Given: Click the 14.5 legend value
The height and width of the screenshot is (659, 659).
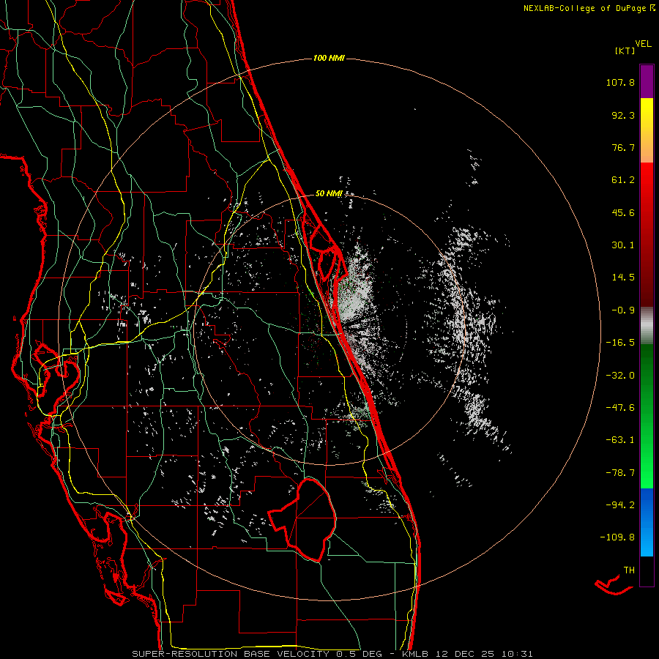Looking at the screenshot, I should point(623,278).
